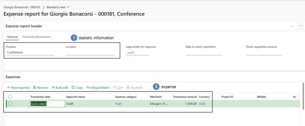Open the Fuel expense category link
Viewport: 305px width, 126px height.
click(119, 104)
